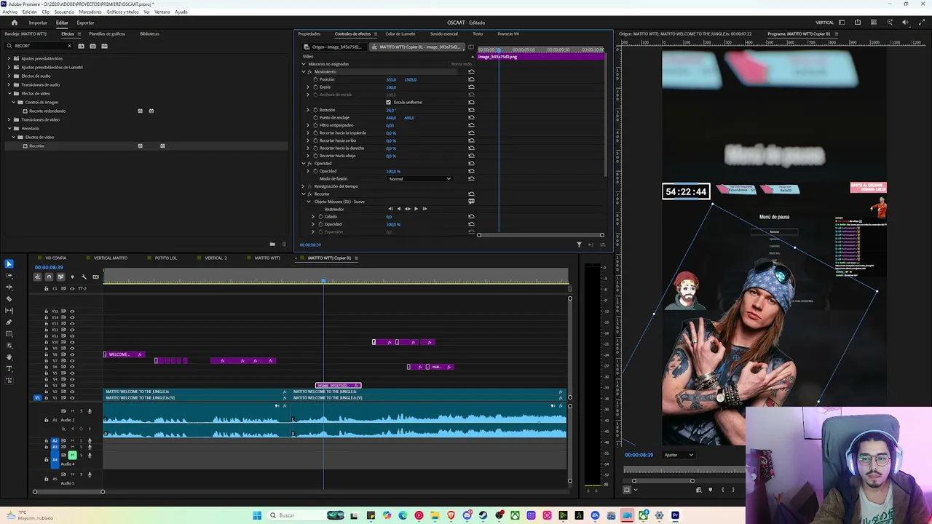Reset the Rotación parameter

click(x=471, y=110)
